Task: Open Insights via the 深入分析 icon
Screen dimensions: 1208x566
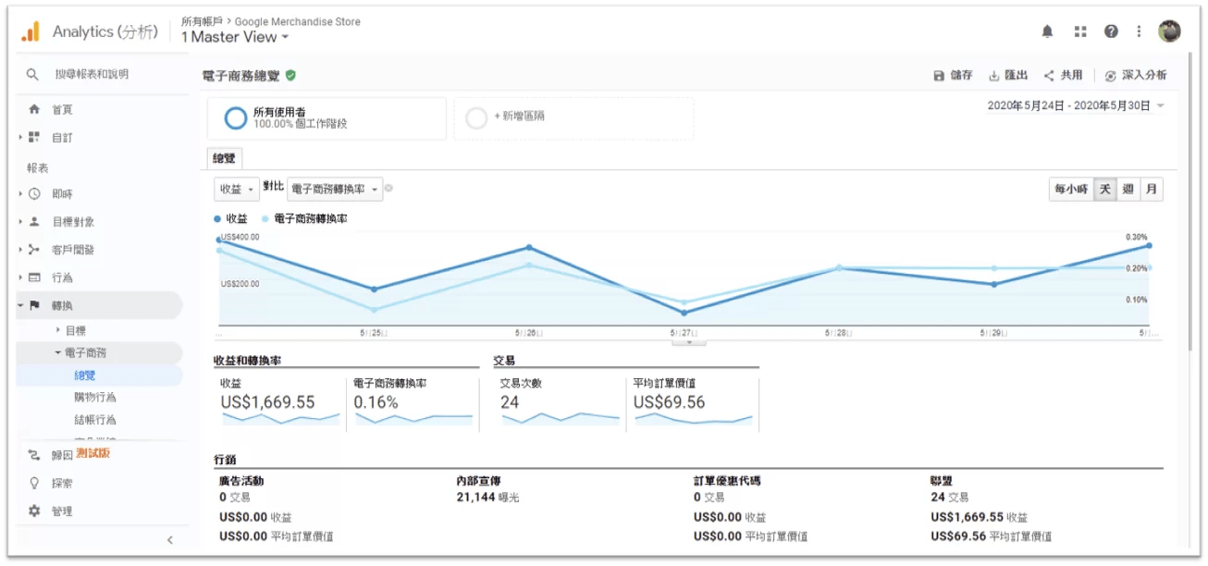Action: (1109, 73)
